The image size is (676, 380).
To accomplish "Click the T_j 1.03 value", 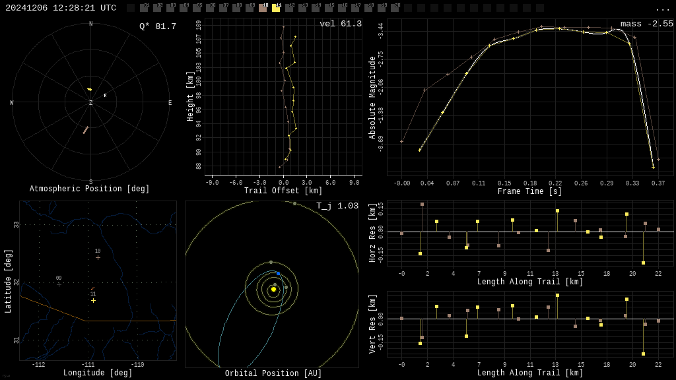I will [337, 206].
